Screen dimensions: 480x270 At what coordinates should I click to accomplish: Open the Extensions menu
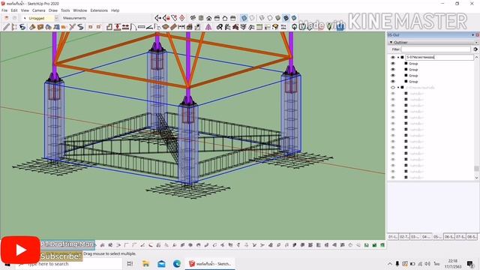tap(99, 10)
